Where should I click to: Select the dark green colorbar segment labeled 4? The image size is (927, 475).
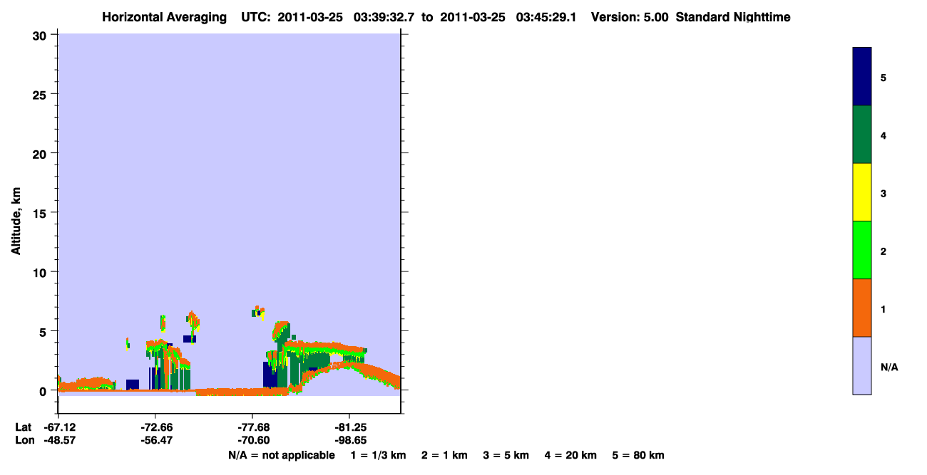point(862,135)
